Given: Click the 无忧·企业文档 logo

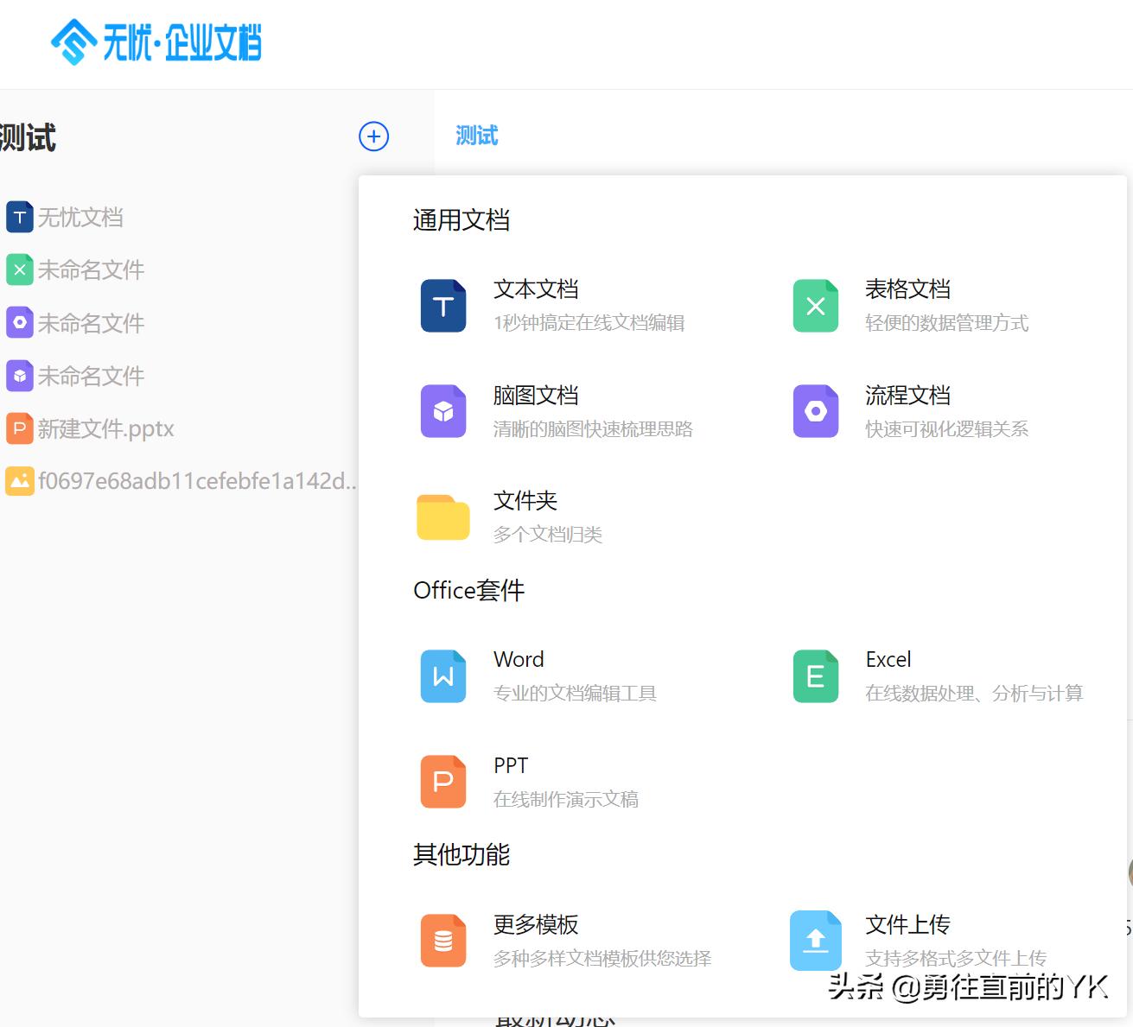Looking at the screenshot, I should click(x=156, y=41).
